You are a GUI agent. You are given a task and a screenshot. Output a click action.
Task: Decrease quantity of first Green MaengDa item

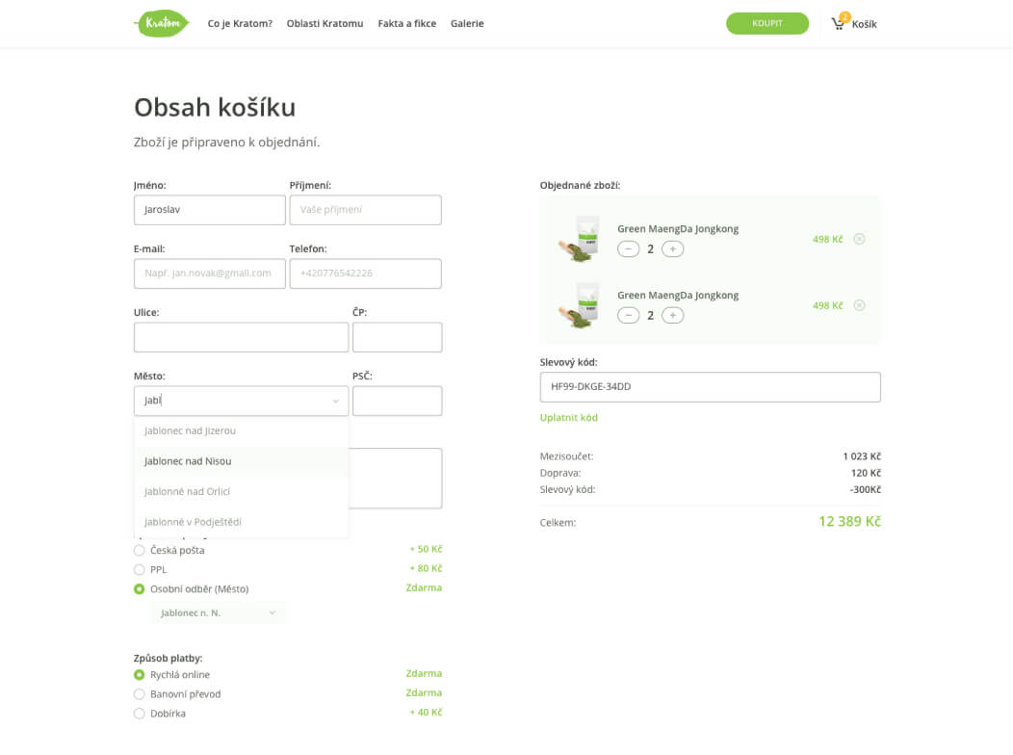tap(628, 248)
